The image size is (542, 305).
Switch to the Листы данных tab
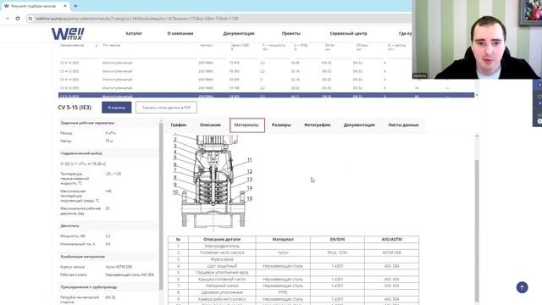click(403, 125)
